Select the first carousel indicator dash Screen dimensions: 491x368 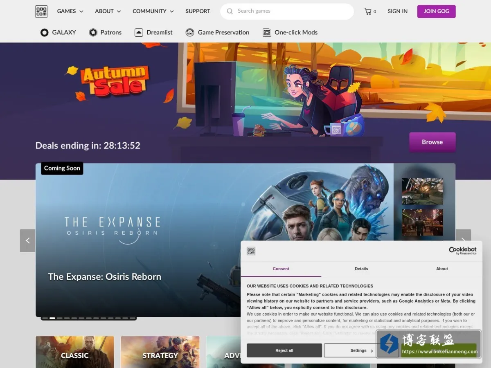coord(45,318)
